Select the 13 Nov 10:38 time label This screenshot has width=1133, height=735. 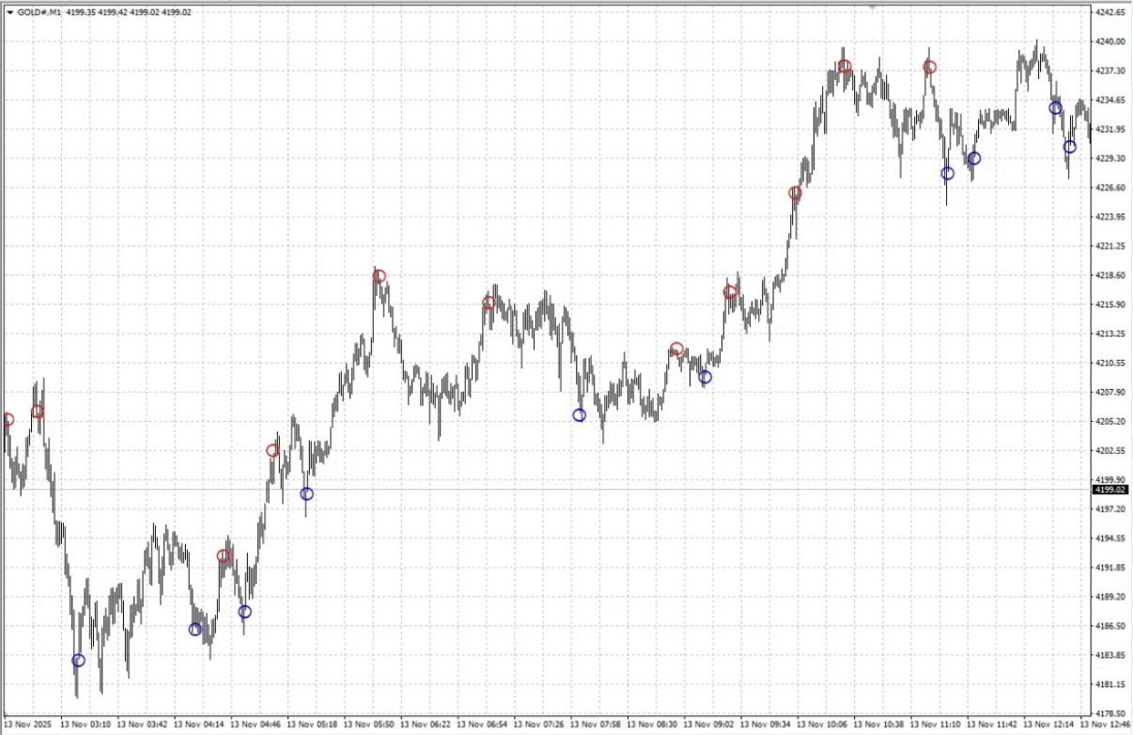click(879, 726)
